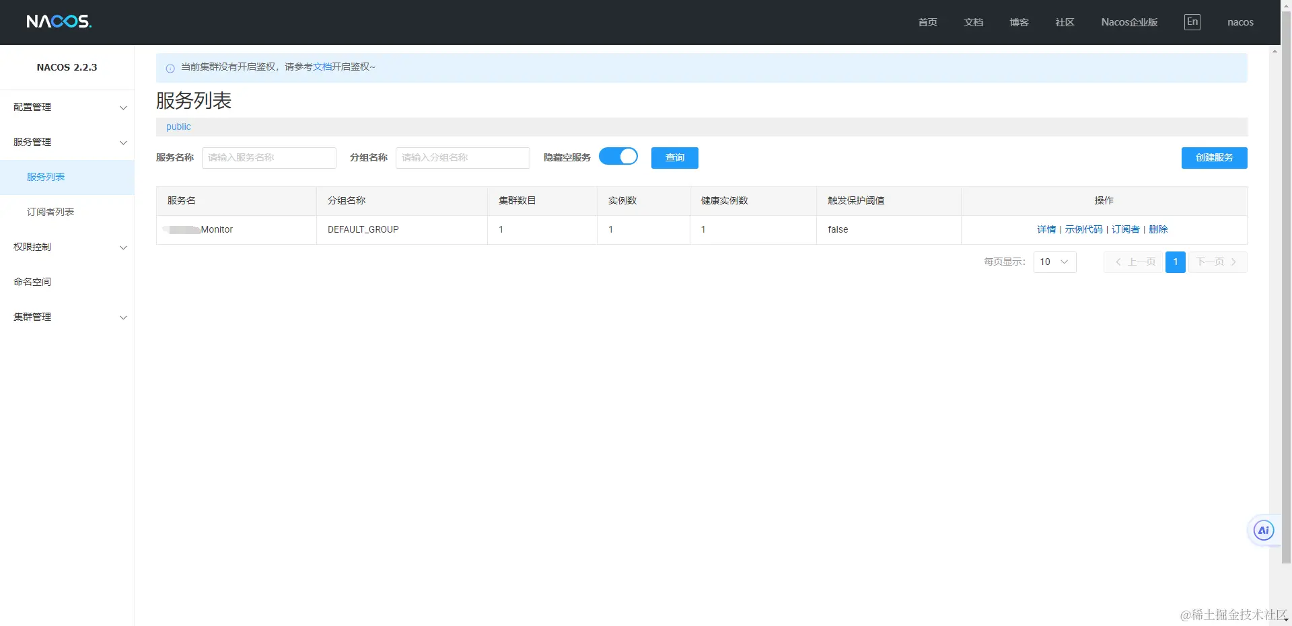Image resolution: width=1292 pixels, height=626 pixels.
Task: Expand the 配置管理 menu chevron
Action: coord(123,108)
